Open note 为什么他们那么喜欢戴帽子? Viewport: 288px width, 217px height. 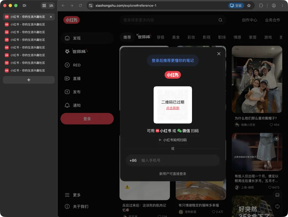256,118
